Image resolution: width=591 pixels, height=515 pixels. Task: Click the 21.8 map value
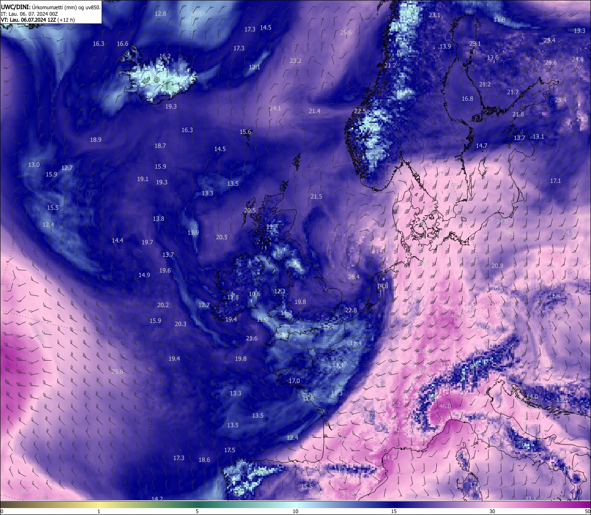pyautogui.click(x=518, y=114)
